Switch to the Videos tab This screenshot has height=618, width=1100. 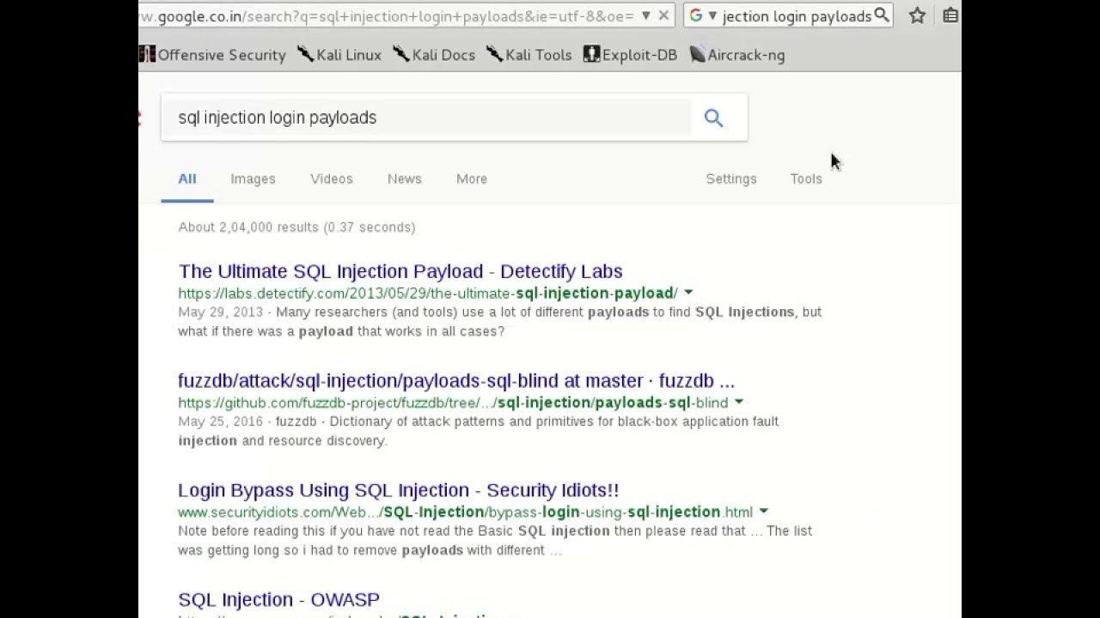pyautogui.click(x=332, y=179)
